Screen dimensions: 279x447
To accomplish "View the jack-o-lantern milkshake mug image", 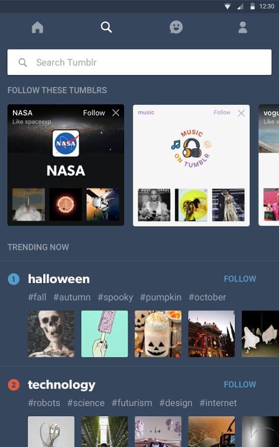I will [x=158, y=334].
